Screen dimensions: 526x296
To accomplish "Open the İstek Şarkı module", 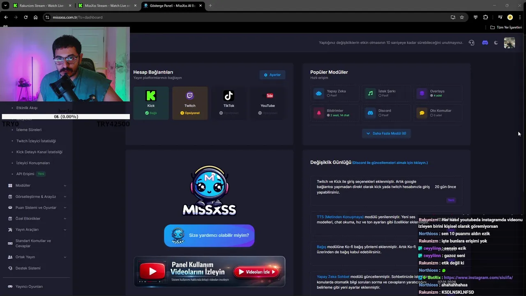I will (x=386, y=93).
